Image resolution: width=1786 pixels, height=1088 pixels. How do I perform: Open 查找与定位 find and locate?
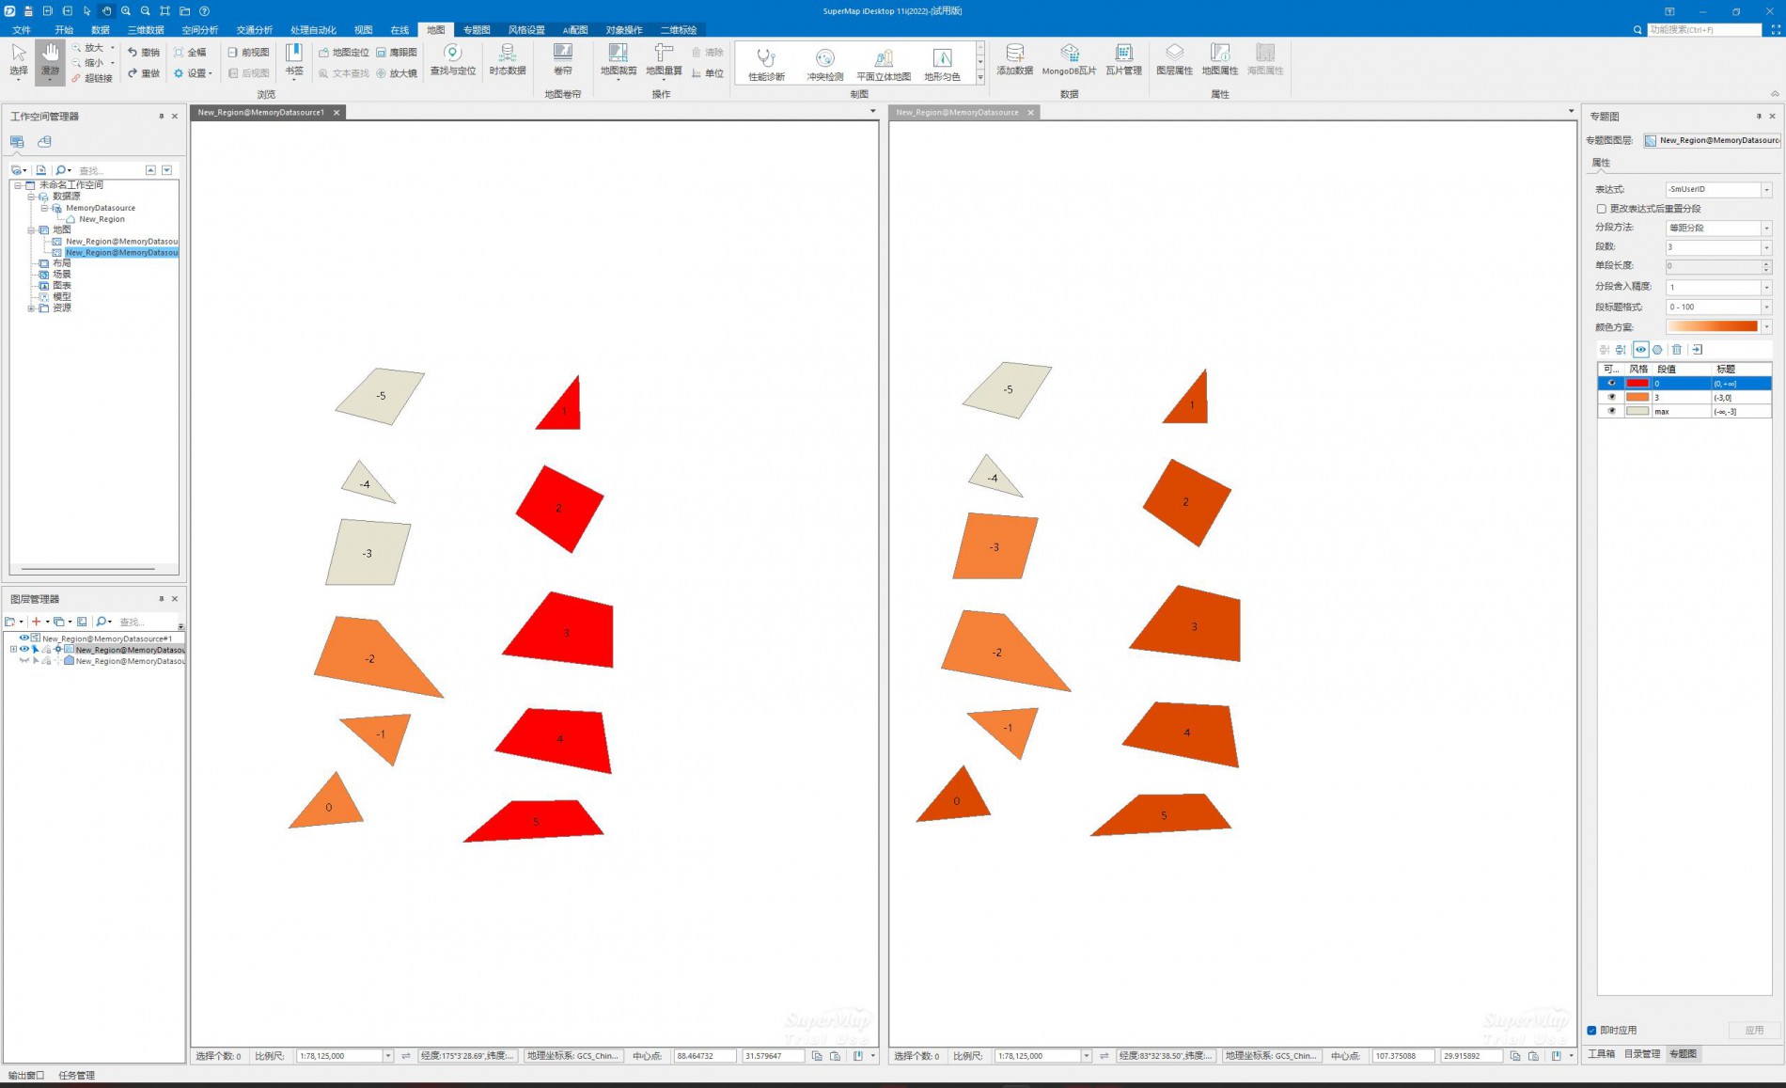[x=452, y=60]
